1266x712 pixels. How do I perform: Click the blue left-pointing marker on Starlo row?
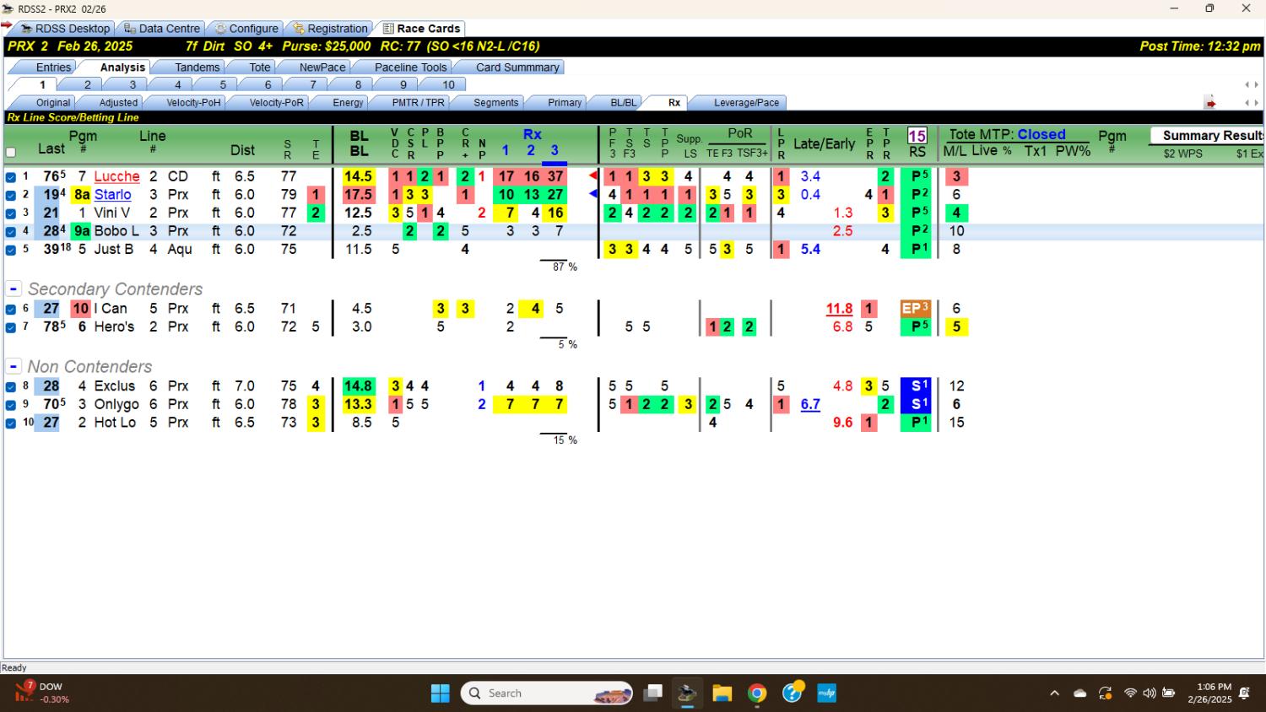coord(593,194)
